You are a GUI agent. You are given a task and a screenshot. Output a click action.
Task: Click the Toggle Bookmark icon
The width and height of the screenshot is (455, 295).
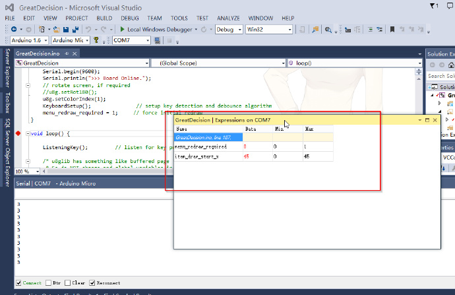[x=392, y=29]
